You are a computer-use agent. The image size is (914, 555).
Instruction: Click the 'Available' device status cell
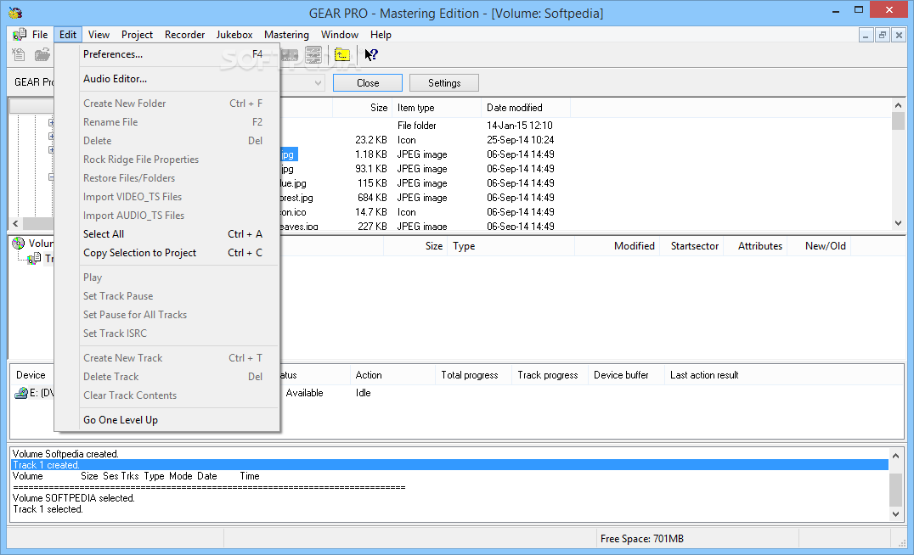point(304,393)
